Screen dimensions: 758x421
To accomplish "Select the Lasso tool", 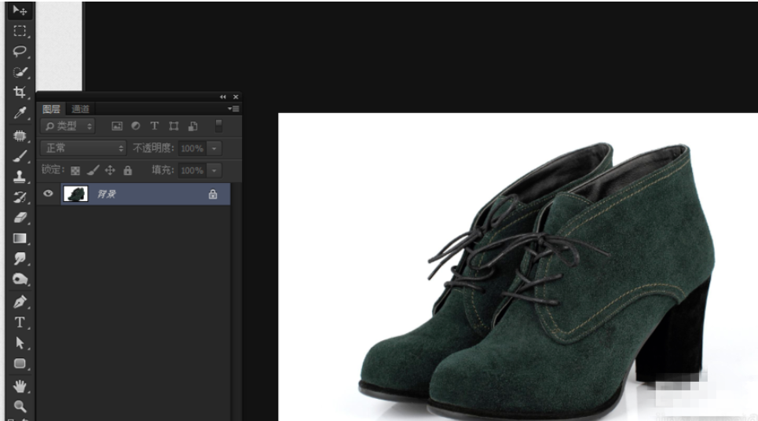I will pos(20,51).
